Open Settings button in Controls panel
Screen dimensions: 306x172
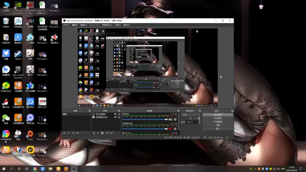pyautogui.click(x=218, y=125)
